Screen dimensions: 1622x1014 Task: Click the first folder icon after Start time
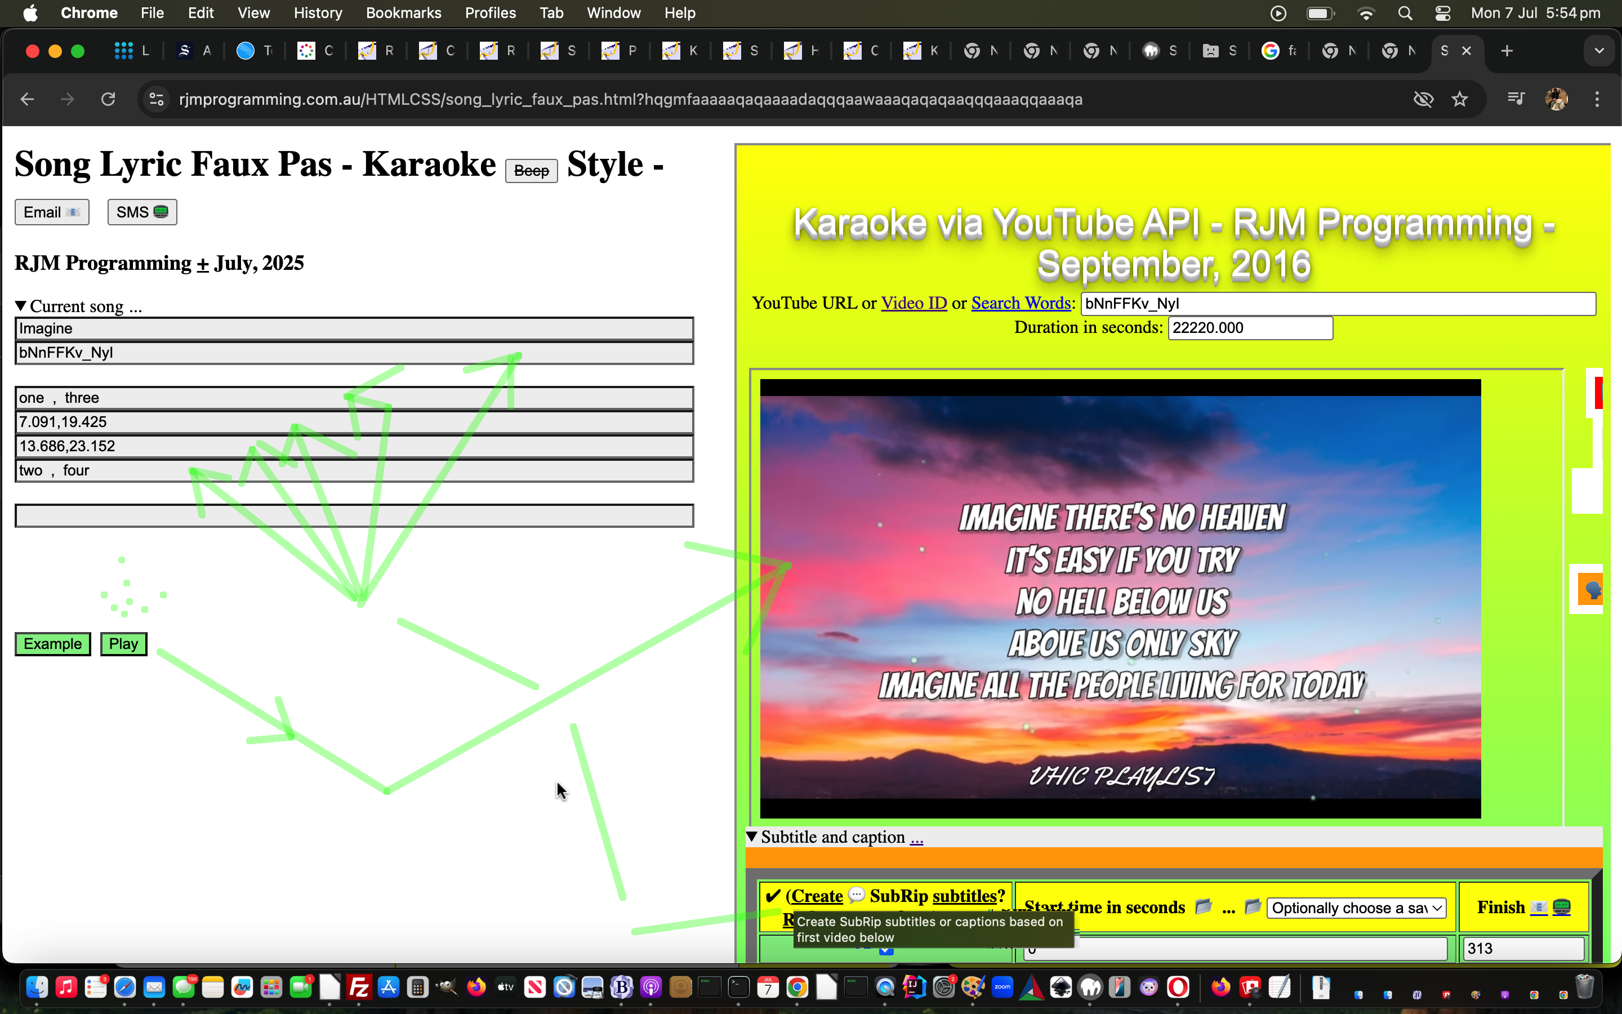pos(1203,907)
